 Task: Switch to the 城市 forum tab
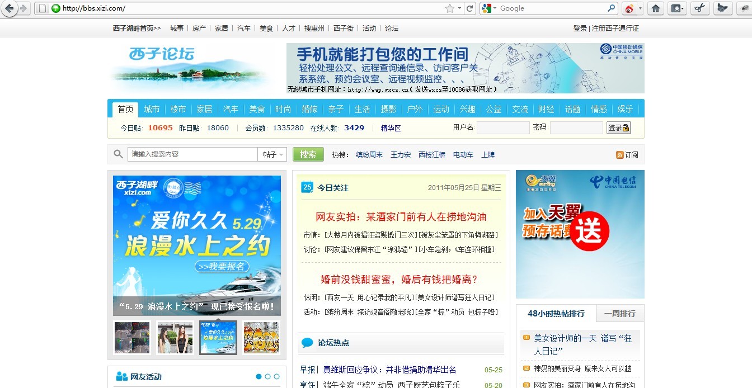[x=152, y=109]
